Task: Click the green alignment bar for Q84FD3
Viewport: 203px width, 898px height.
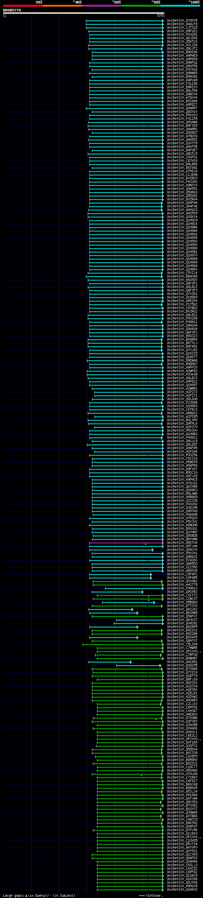Action: (x=128, y=858)
